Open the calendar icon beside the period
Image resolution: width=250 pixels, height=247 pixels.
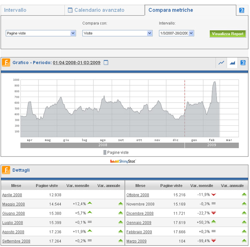pyautogui.click(x=106, y=62)
